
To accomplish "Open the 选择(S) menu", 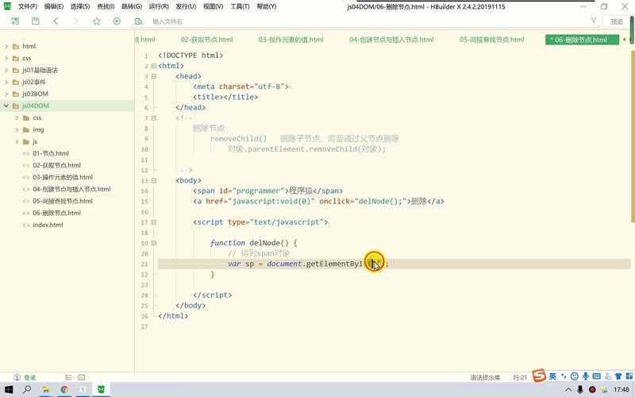I will pyautogui.click(x=80, y=6).
